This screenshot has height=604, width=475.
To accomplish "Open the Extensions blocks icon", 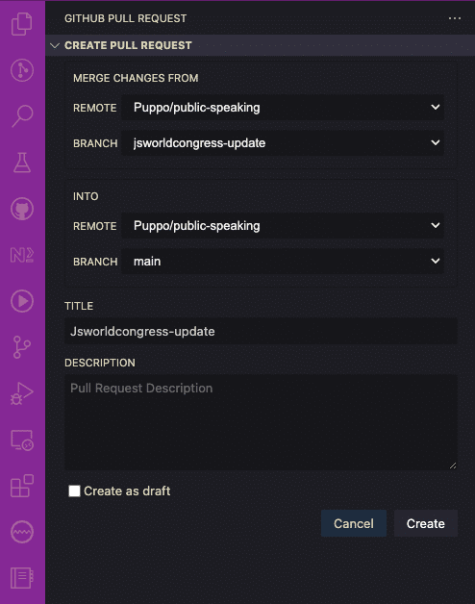I will click(x=22, y=486).
